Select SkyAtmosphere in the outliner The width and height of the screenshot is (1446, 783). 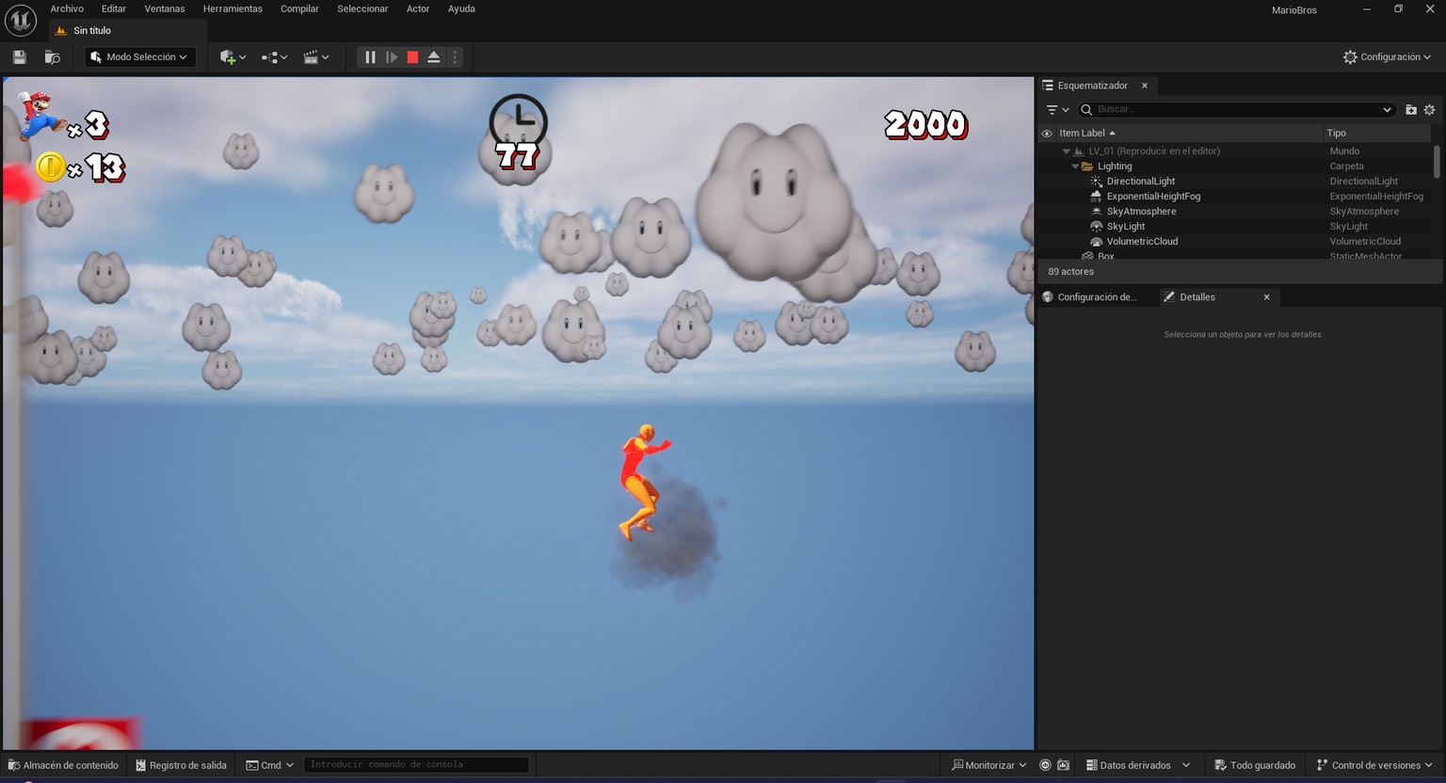1141,212
